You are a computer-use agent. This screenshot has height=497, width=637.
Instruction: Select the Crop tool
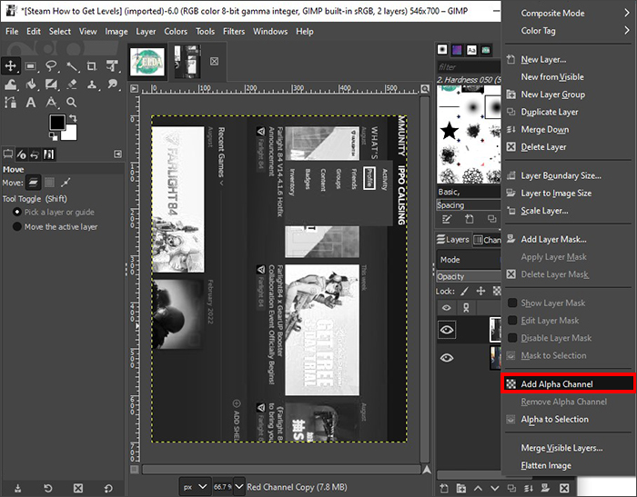point(92,65)
